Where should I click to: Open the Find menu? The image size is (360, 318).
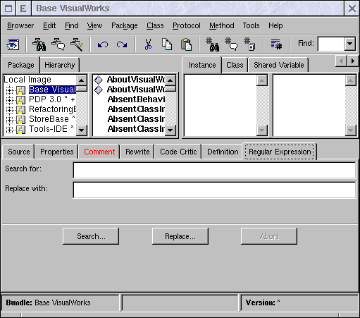click(72, 25)
